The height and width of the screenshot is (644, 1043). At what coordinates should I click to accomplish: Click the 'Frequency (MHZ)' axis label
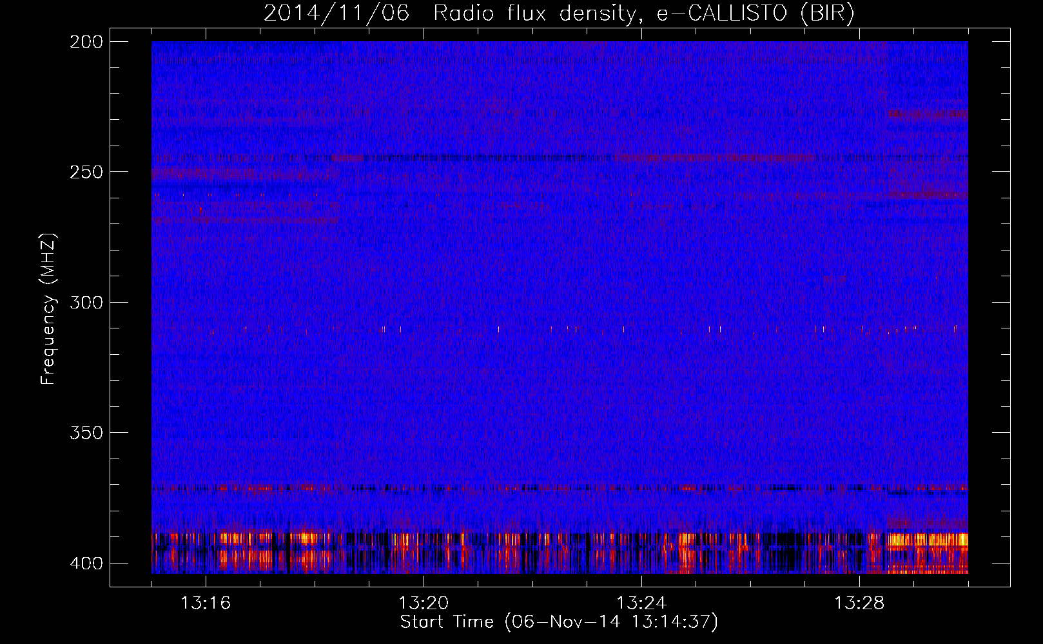coord(48,308)
